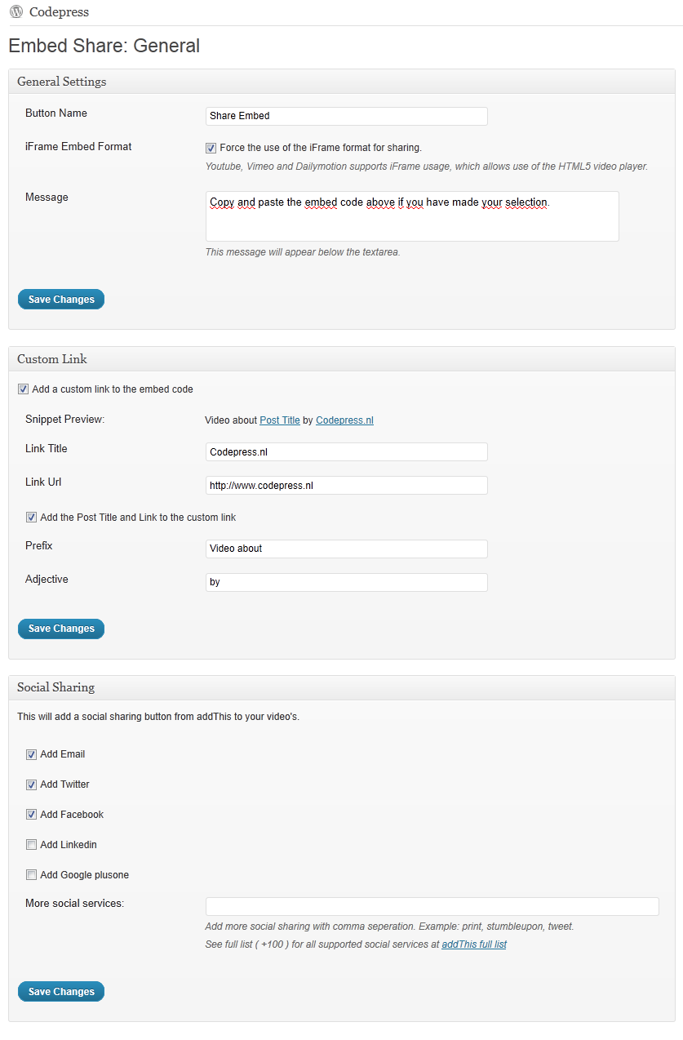The image size is (683, 1040).
Task: Toggle Force iFrame format checkbox
Action: (x=211, y=148)
